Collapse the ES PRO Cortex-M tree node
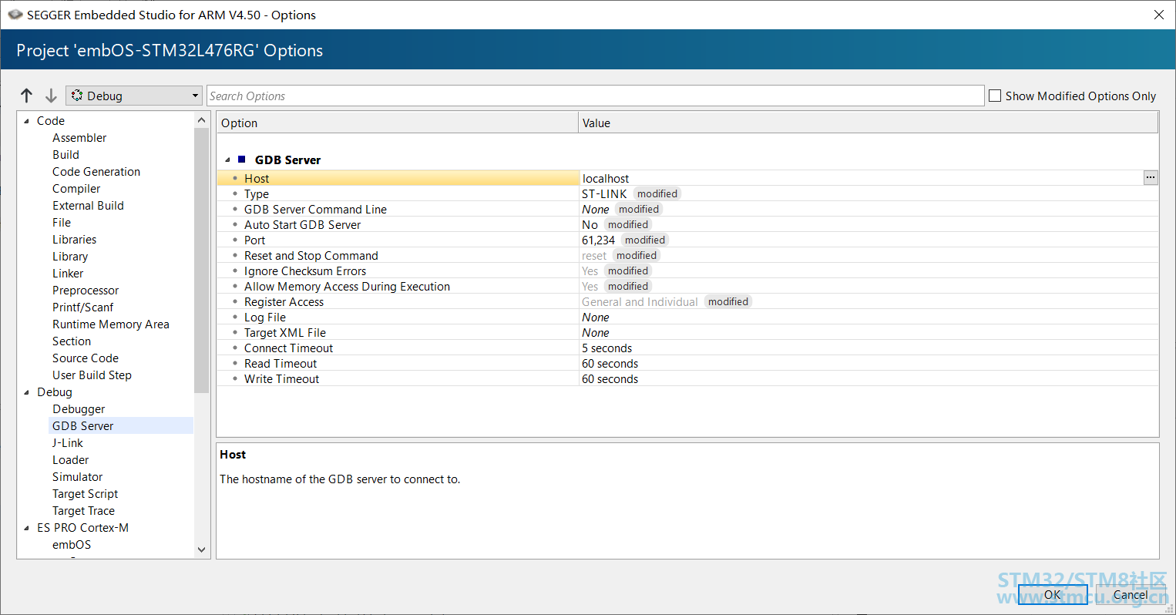The height and width of the screenshot is (615, 1176). (27, 528)
